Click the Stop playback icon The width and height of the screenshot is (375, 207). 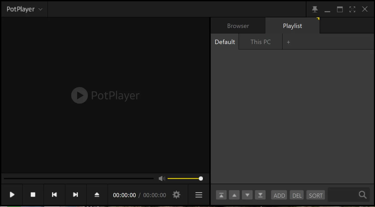pos(33,195)
